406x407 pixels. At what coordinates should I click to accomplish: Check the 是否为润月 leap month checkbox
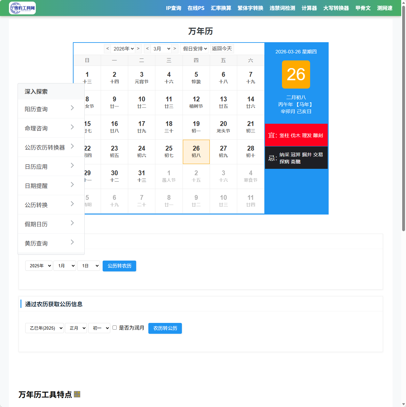click(115, 327)
